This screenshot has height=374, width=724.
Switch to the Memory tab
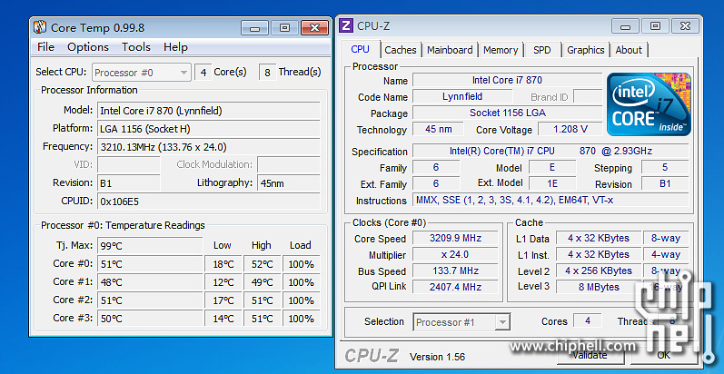[501, 50]
